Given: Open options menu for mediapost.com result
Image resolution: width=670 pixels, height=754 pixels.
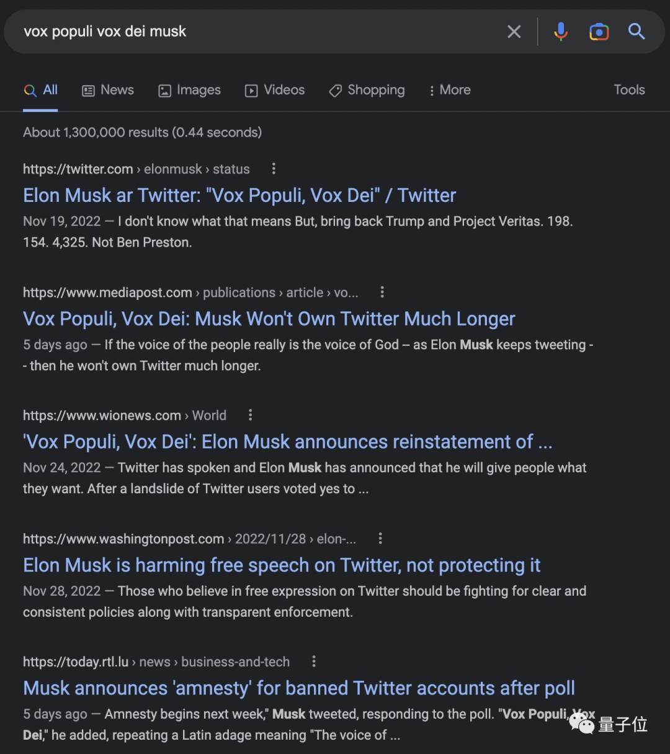Looking at the screenshot, I should coord(382,292).
